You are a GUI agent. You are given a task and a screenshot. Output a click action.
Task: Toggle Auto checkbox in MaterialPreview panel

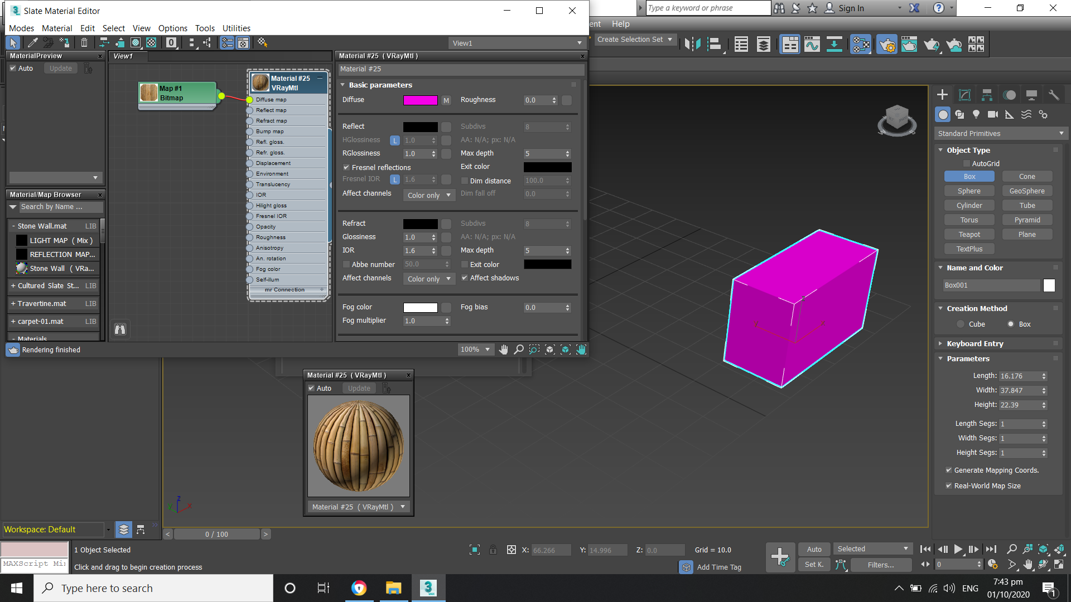[13, 68]
